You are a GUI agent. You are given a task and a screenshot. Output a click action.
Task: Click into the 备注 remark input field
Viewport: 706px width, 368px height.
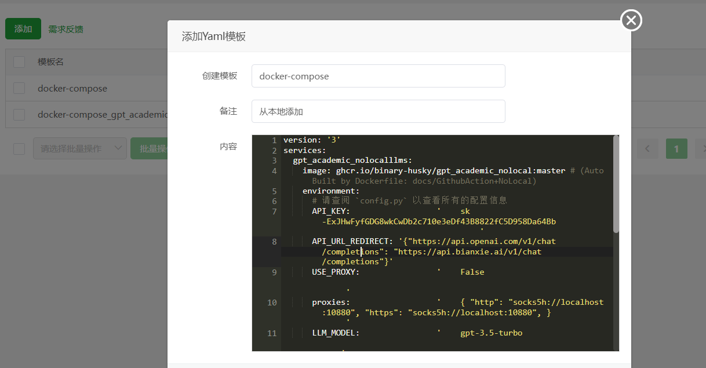point(378,111)
